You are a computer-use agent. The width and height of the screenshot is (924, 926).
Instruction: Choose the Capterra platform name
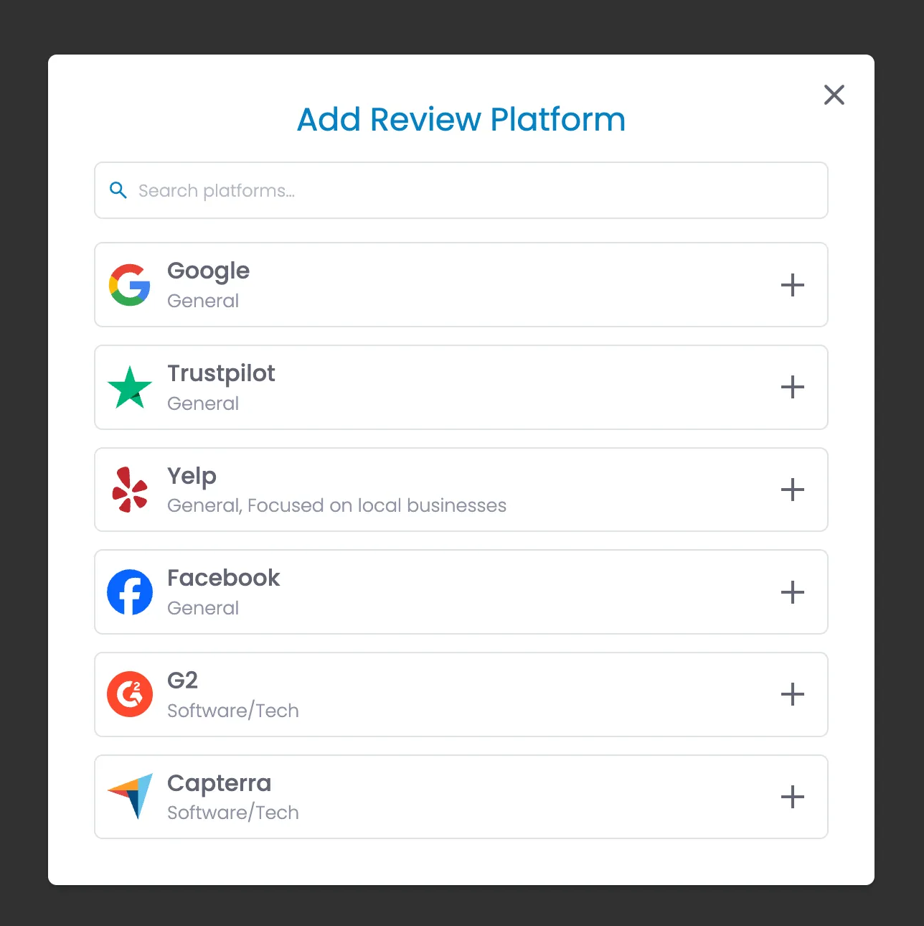pyautogui.click(x=219, y=783)
